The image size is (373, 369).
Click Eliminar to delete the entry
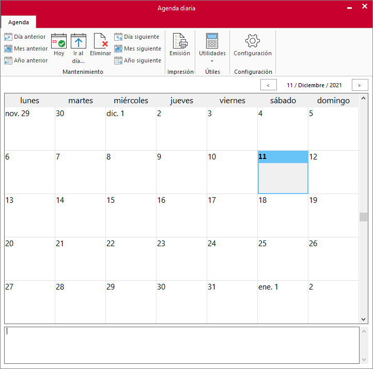(x=100, y=45)
